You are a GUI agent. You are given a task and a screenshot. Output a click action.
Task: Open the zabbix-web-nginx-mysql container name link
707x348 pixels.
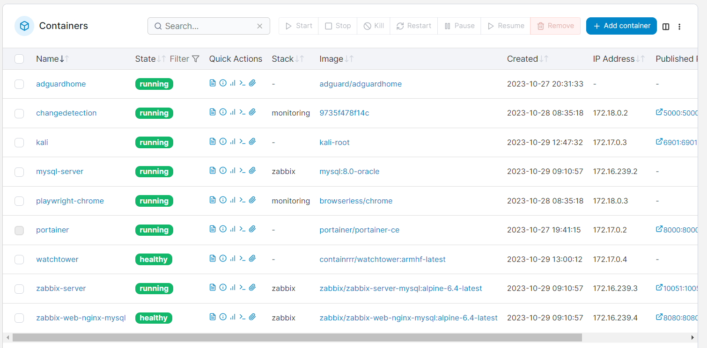point(81,318)
